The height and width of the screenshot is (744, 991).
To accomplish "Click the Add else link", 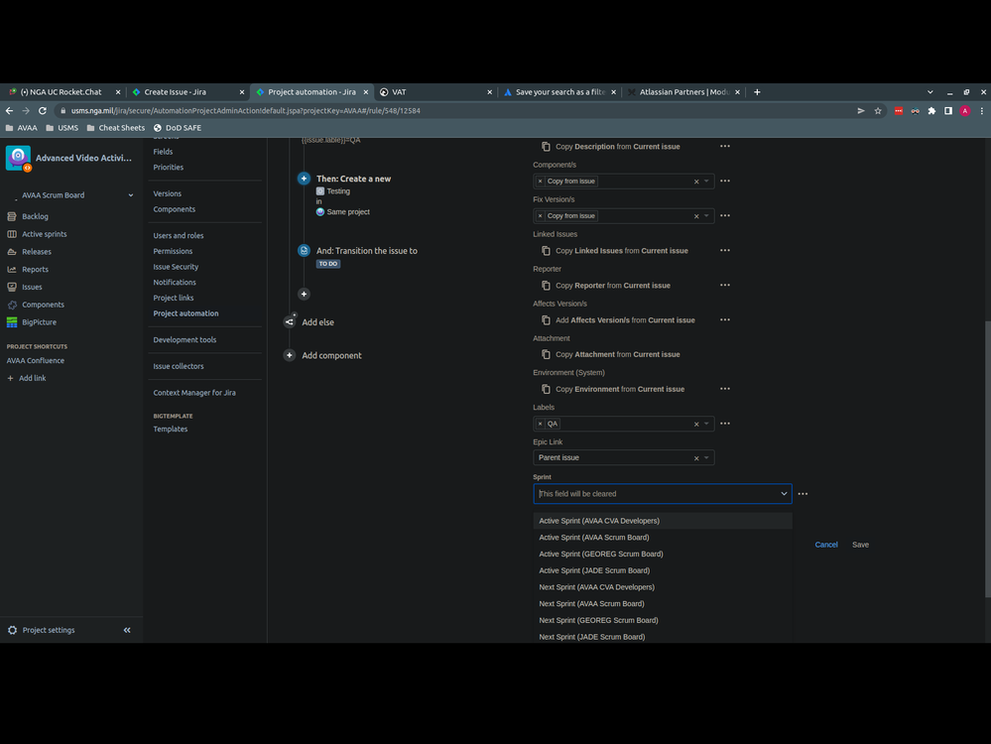I will 317,321.
